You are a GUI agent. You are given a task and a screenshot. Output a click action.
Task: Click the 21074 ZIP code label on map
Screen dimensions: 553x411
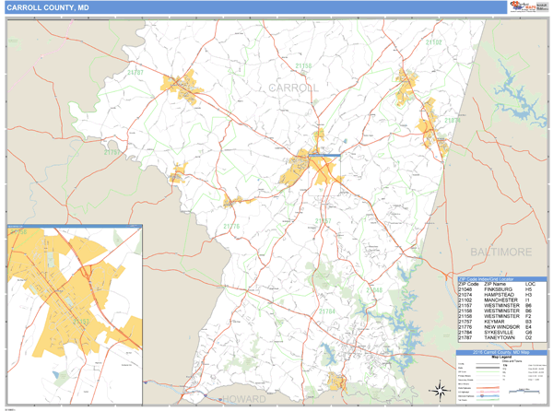451,121
